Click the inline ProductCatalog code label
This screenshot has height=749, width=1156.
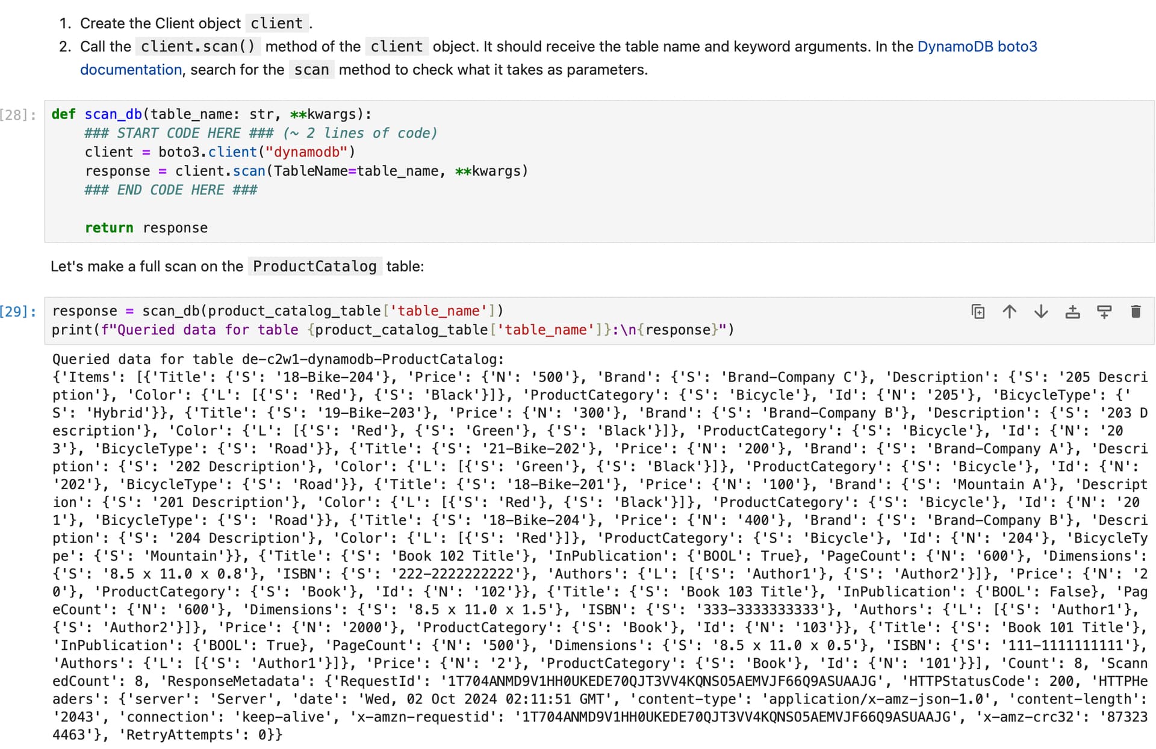(314, 265)
